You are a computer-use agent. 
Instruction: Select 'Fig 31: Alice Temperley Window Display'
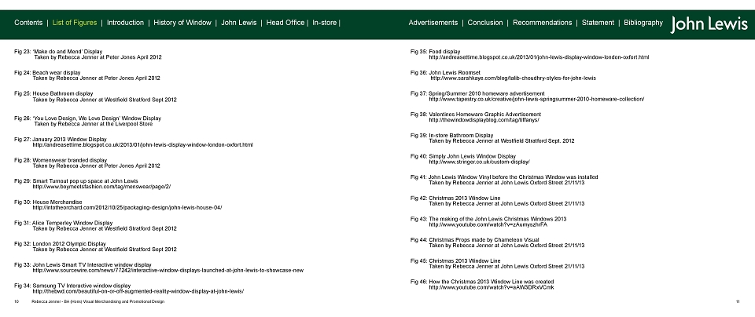click(64, 223)
